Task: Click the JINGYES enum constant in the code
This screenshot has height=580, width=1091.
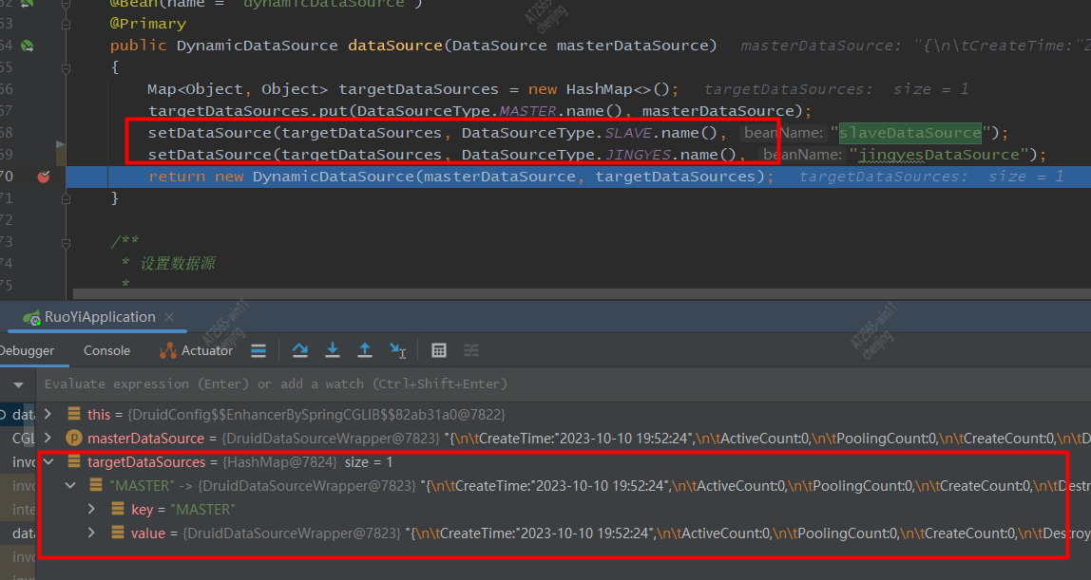Action: (x=638, y=155)
